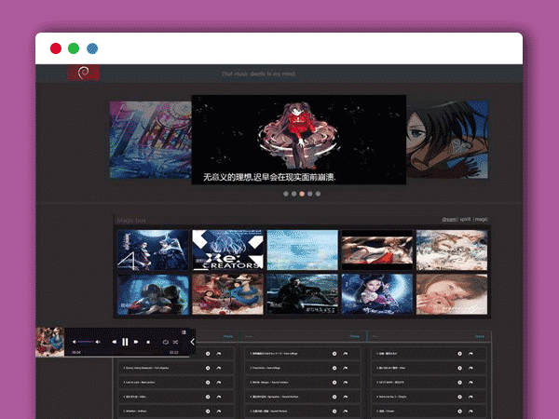The width and height of the screenshot is (559, 419).
Task: Skip to the next track in player
Action: (x=135, y=343)
